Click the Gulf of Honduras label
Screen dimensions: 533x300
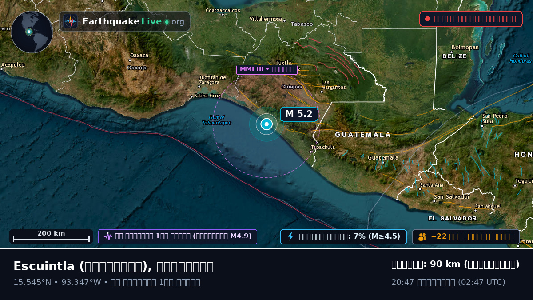[x=521, y=58]
